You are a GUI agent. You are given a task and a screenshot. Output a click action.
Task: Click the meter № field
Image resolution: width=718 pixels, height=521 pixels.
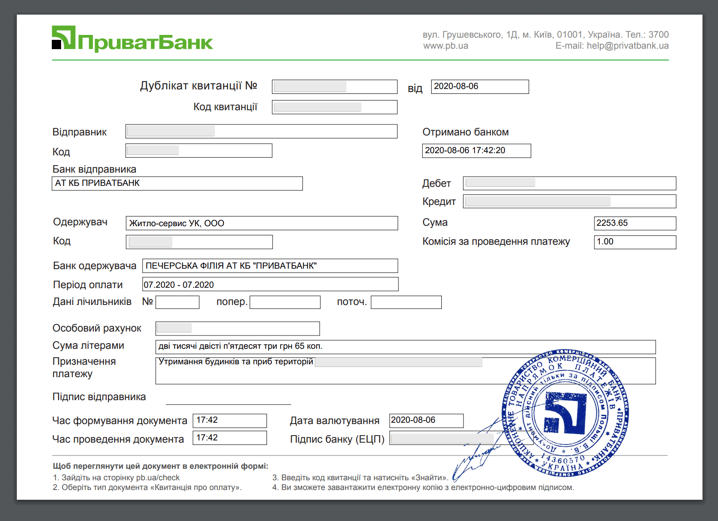tap(178, 302)
